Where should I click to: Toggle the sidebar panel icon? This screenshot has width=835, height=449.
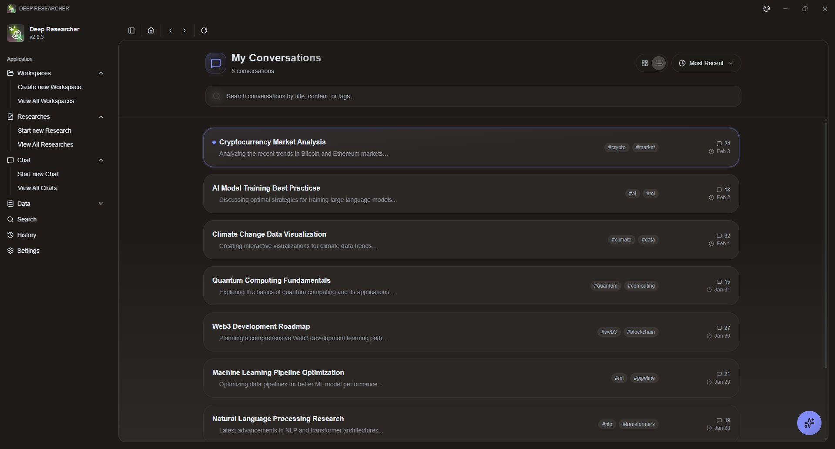click(131, 30)
